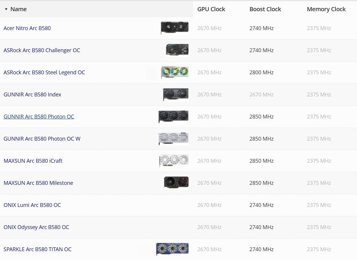Click the Acer Nitro Arc B580 card thumbnail
Image resolution: width=357 pixels, height=260 pixels.
coord(174,28)
